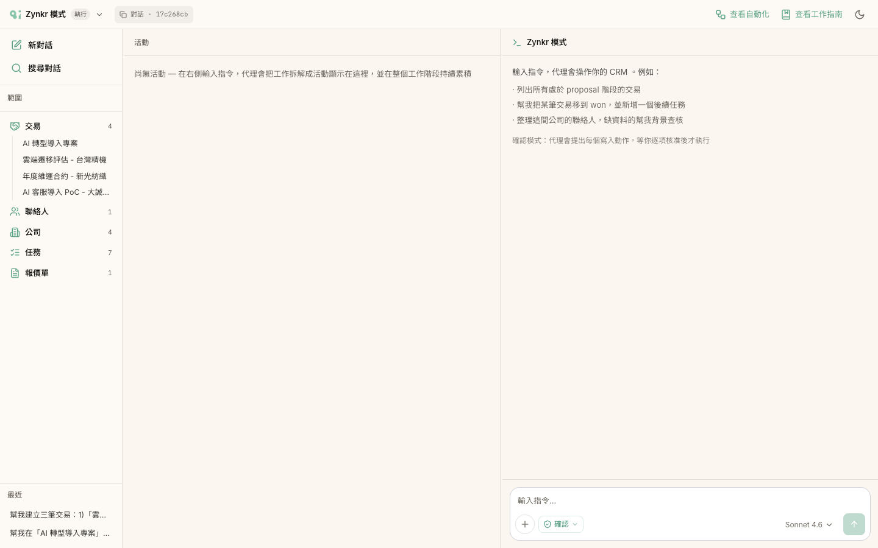This screenshot has height=548, width=878.
Task: Click the plus attach button
Action: pos(525,524)
